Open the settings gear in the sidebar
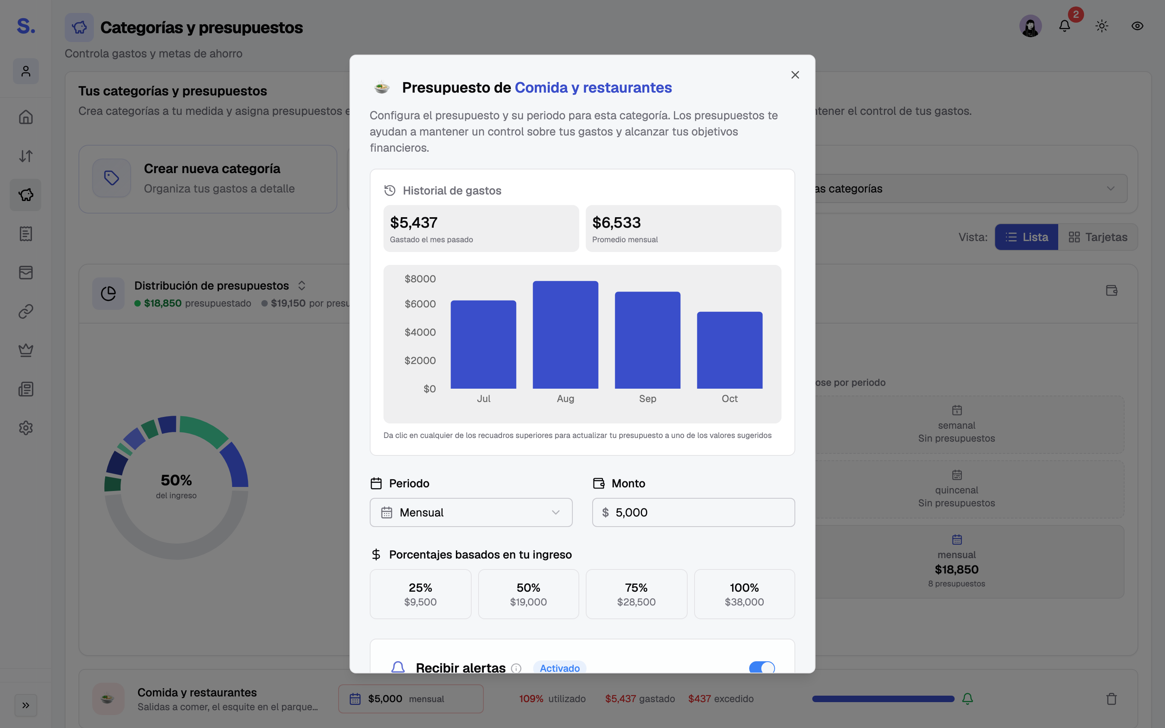This screenshot has height=728, width=1165. (x=25, y=428)
